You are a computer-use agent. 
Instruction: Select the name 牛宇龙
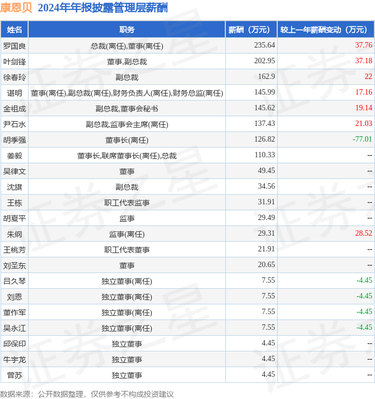[15, 360]
